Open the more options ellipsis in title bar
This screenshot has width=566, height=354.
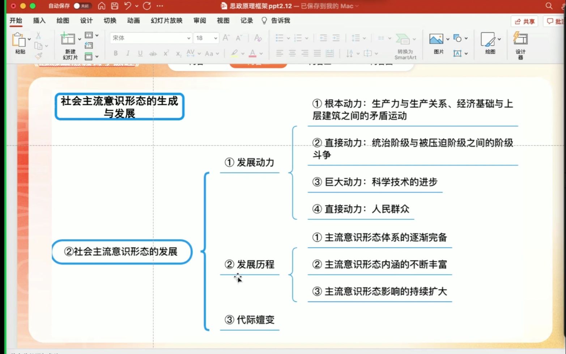point(159,6)
